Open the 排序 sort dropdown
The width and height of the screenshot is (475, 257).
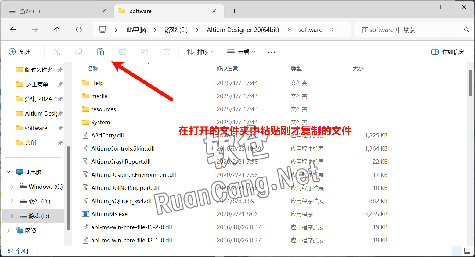point(200,52)
